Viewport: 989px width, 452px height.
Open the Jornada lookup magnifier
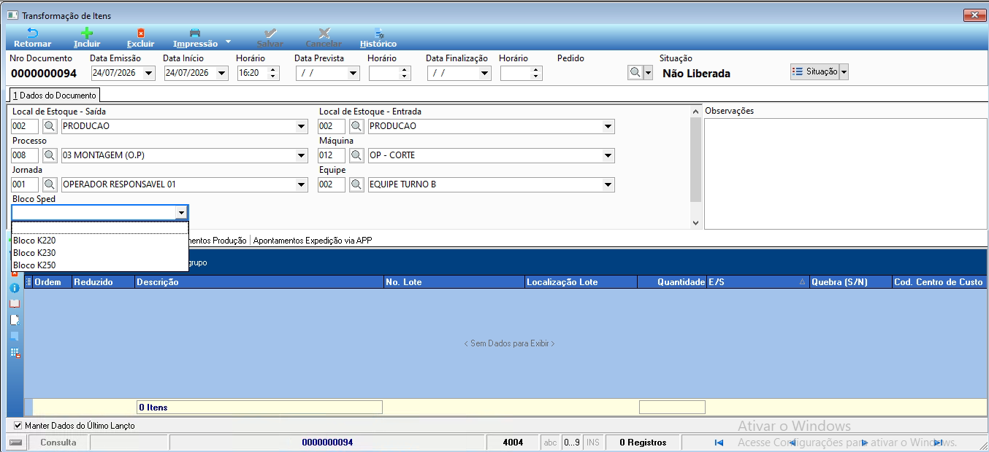pyautogui.click(x=50, y=184)
